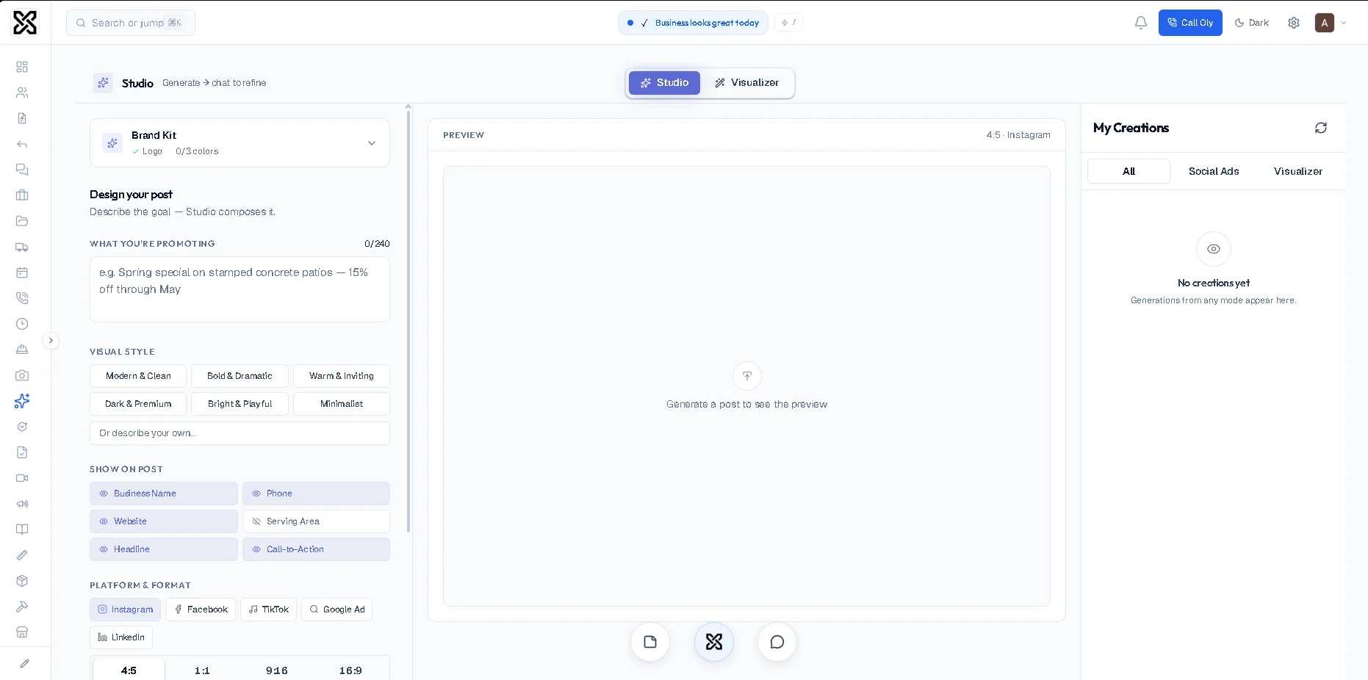
Task: Show Visualizer creations tab in My Creations
Action: point(1298,171)
